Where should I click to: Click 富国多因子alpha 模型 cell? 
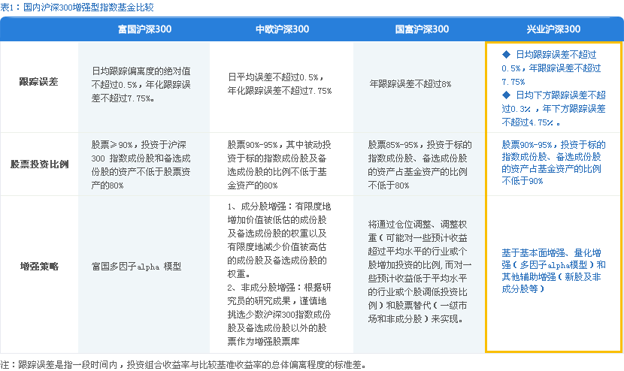pos(137,267)
